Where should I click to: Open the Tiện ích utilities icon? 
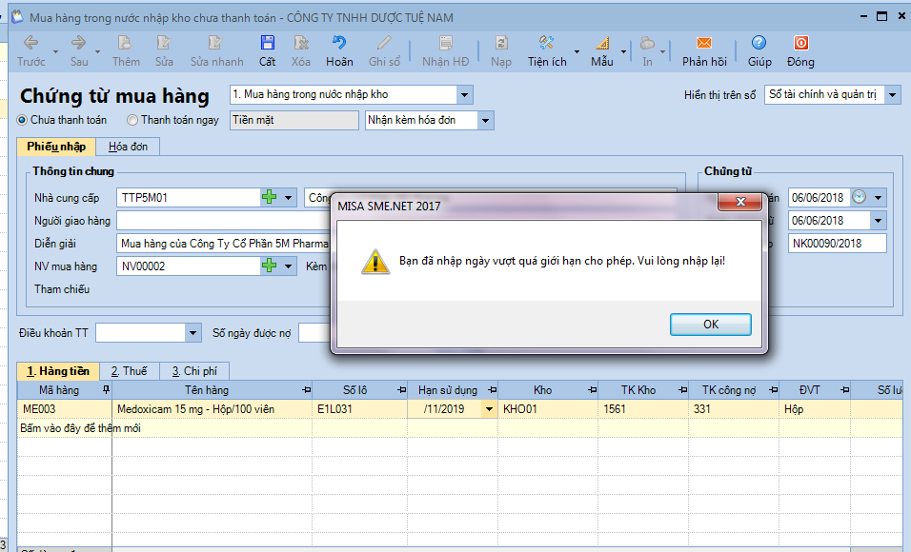546,43
